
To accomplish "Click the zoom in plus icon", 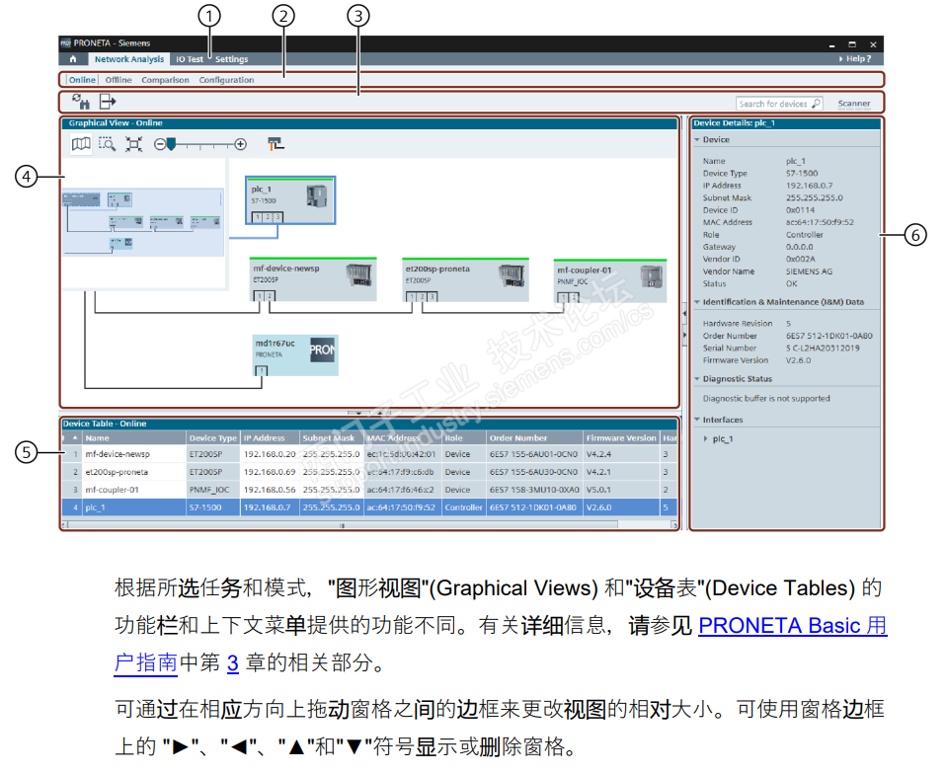I will point(241,144).
